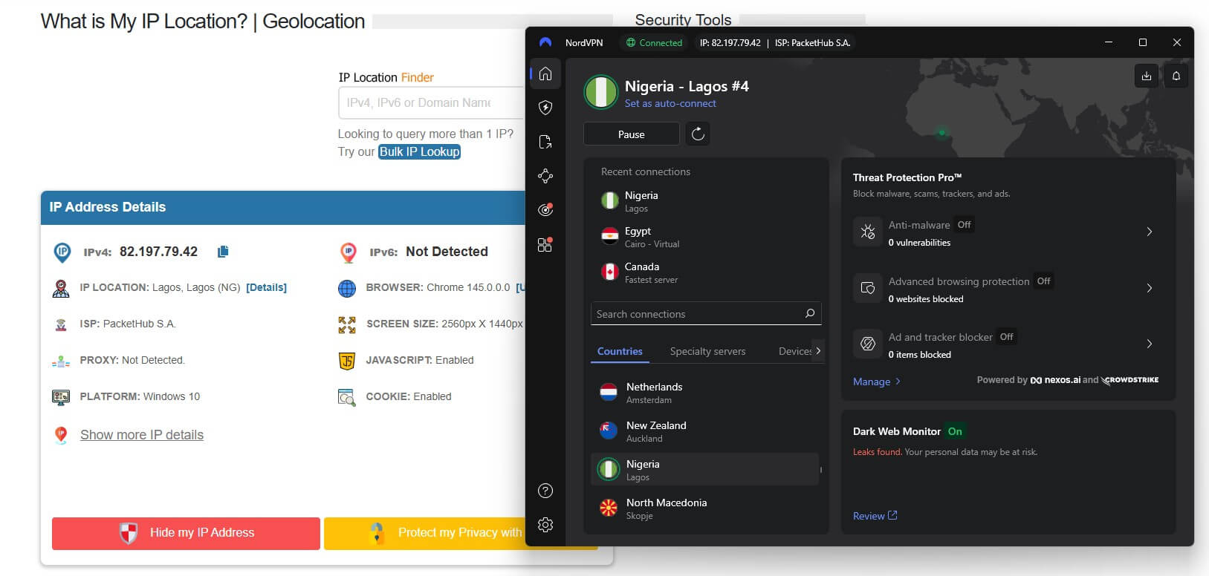Expand Ad and tracker blocker row chevron

(x=1150, y=344)
